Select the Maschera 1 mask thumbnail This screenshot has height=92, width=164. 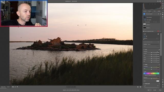[145, 28]
